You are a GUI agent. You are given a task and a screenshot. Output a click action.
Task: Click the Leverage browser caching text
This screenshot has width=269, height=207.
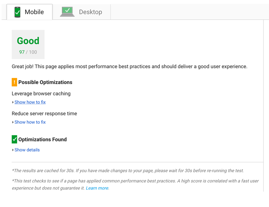click(x=41, y=94)
